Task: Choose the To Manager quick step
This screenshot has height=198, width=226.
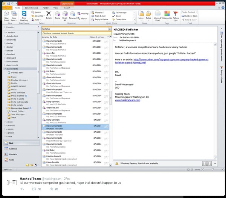Action: point(119,12)
